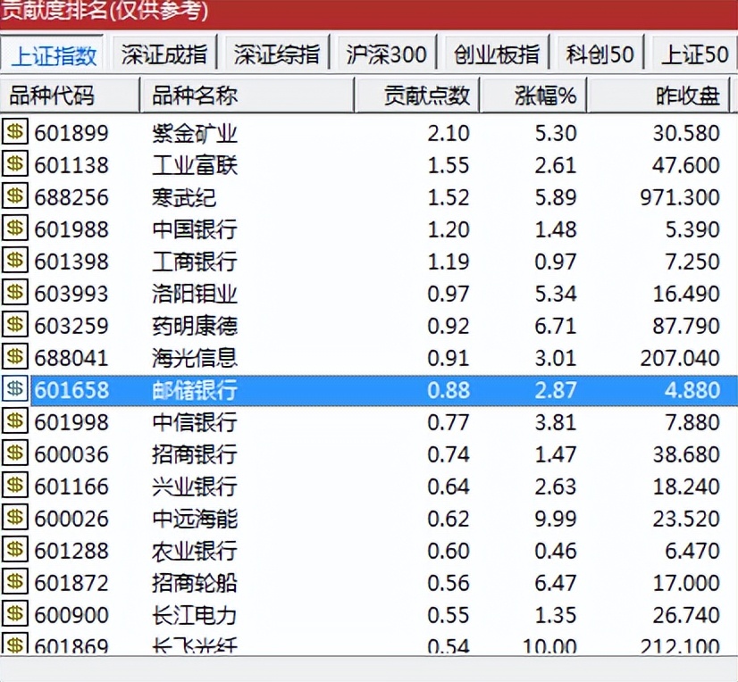This screenshot has height=682, width=738.
Task: Switch to the 上证指数 tab
Action: click(x=54, y=55)
